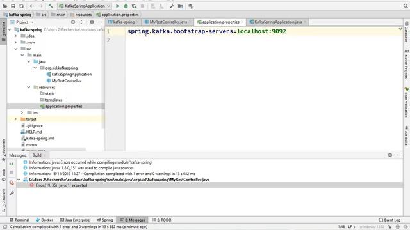Click the Save All toolbar icon
This screenshot has height=230, width=410.
[x=13, y=6]
